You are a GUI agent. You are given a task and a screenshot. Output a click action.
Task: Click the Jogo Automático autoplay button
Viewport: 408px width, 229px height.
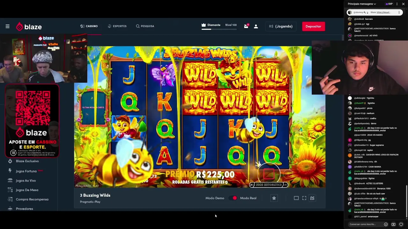pyautogui.click(x=268, y=185)
